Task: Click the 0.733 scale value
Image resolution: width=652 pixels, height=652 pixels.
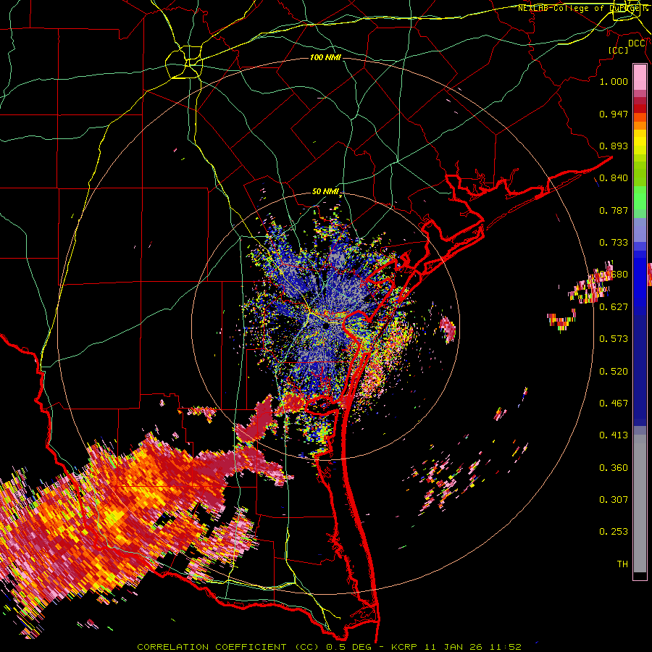Action: [614, 243]
